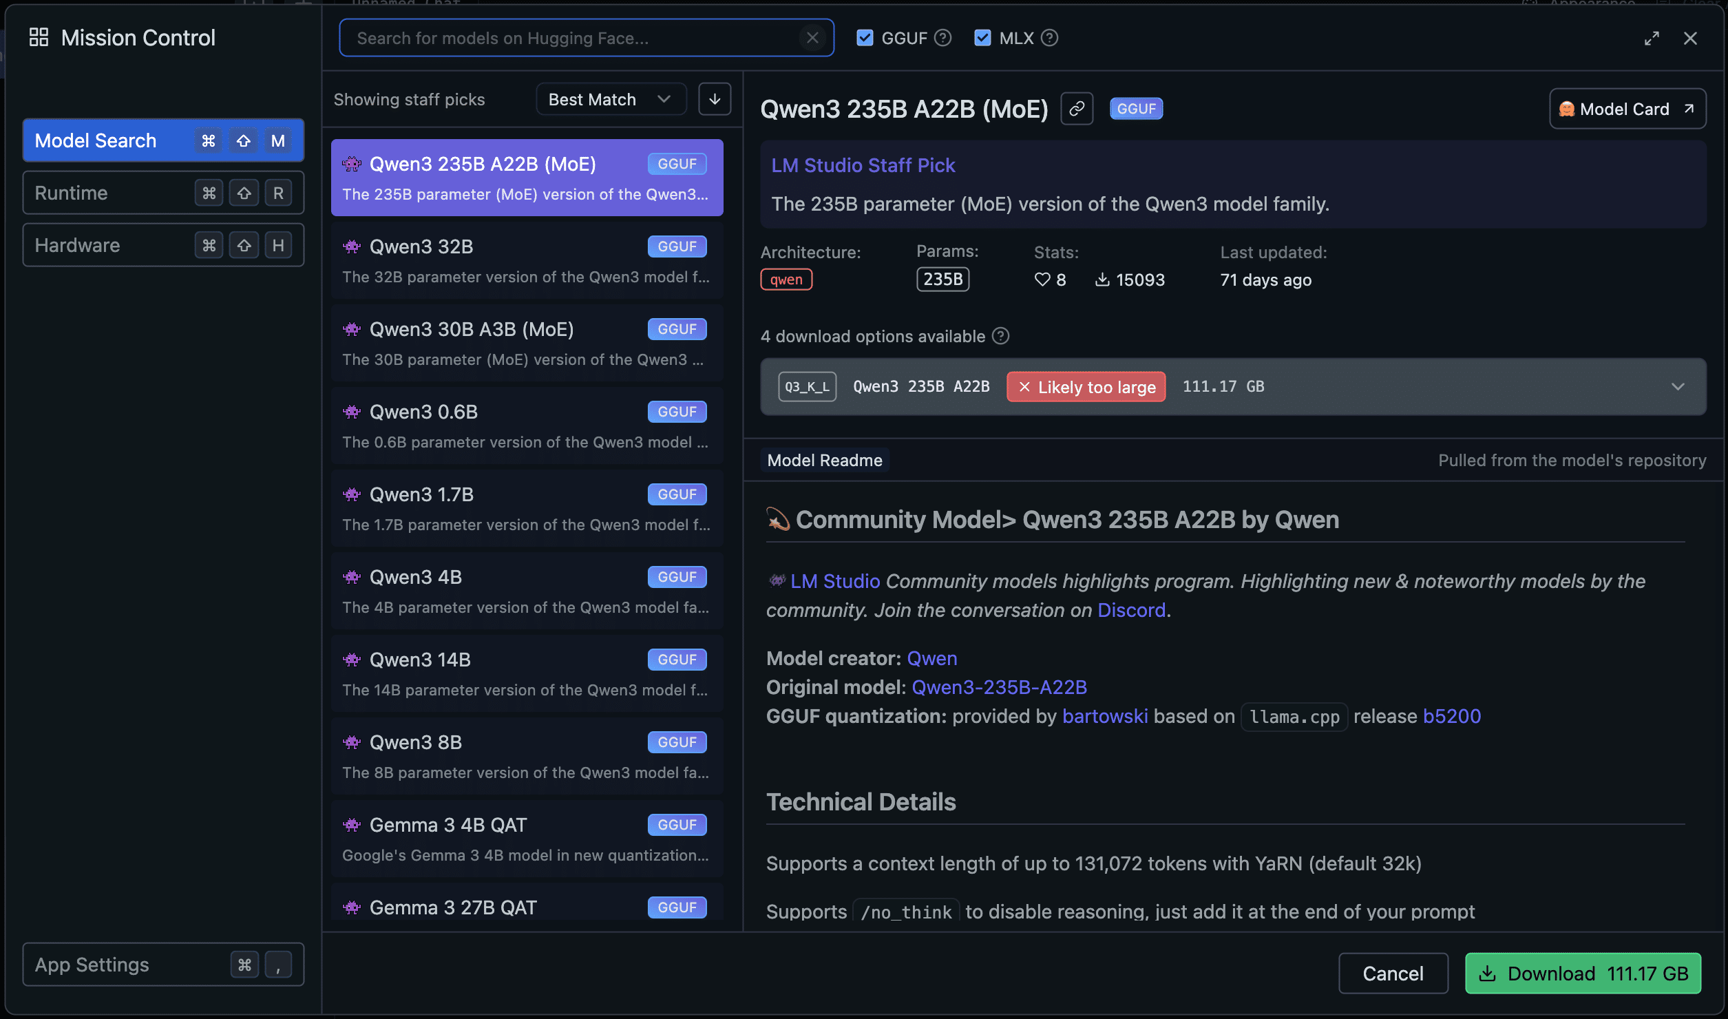Viewport: 1728px width, 1019px height.
Task: Open the Hardware section
Action: [163, 245]
